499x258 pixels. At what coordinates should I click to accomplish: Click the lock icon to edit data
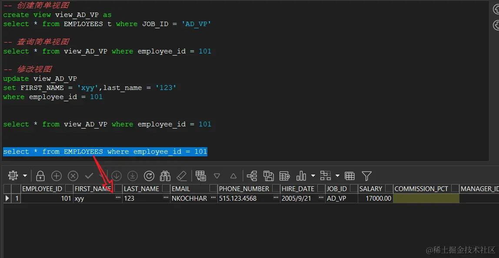[x=40, y=175]
